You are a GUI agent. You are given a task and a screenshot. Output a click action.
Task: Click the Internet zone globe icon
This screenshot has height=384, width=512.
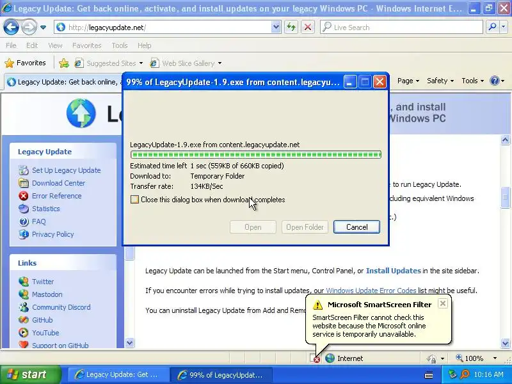point(330,358)
